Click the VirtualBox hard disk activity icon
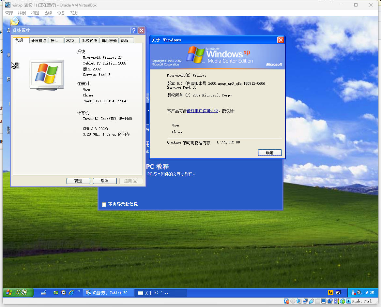This screenshot has height=307, width=381. pyautogui.click(x=286, y=301)
